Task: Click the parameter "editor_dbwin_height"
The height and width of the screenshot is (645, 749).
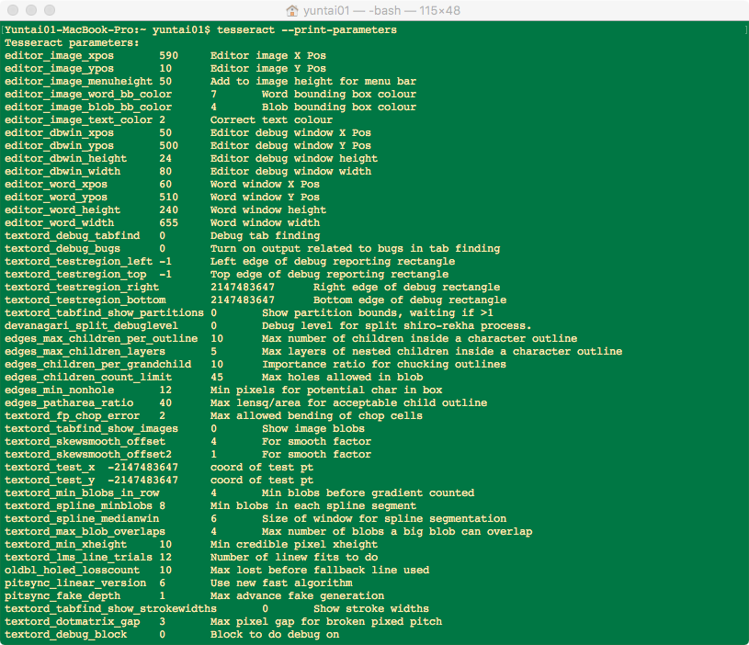Action: pyautogui.click(x=65, y=159)
